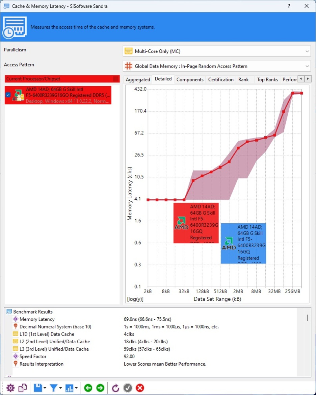Click the blue filter funnel icon
The height and width of the screenshot is (395, 316).
53,388
